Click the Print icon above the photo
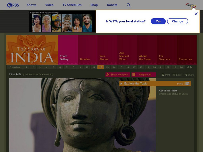Image resolution: width=203 pixels, height=152 pixels. [x=163, y=74]
